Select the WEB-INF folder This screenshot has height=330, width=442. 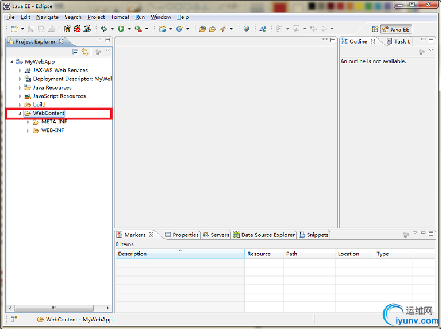pos(52,130)
